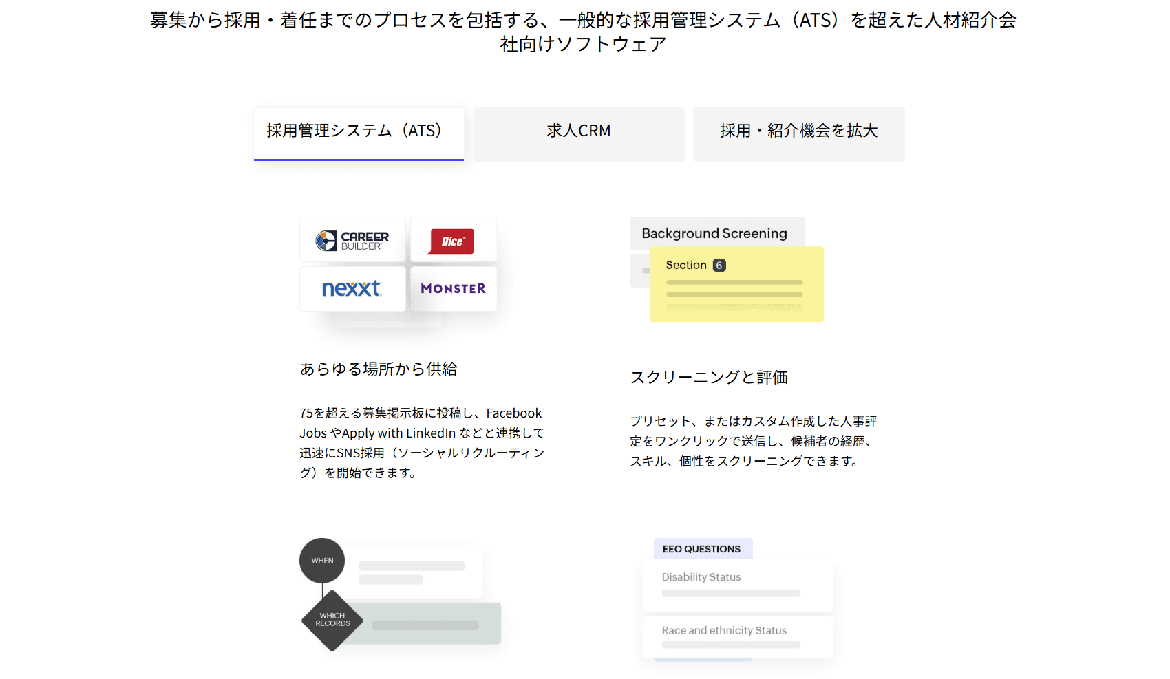Click the Dice logo tile
Screen dimensions: 1170x679
[x=454, y=240]
